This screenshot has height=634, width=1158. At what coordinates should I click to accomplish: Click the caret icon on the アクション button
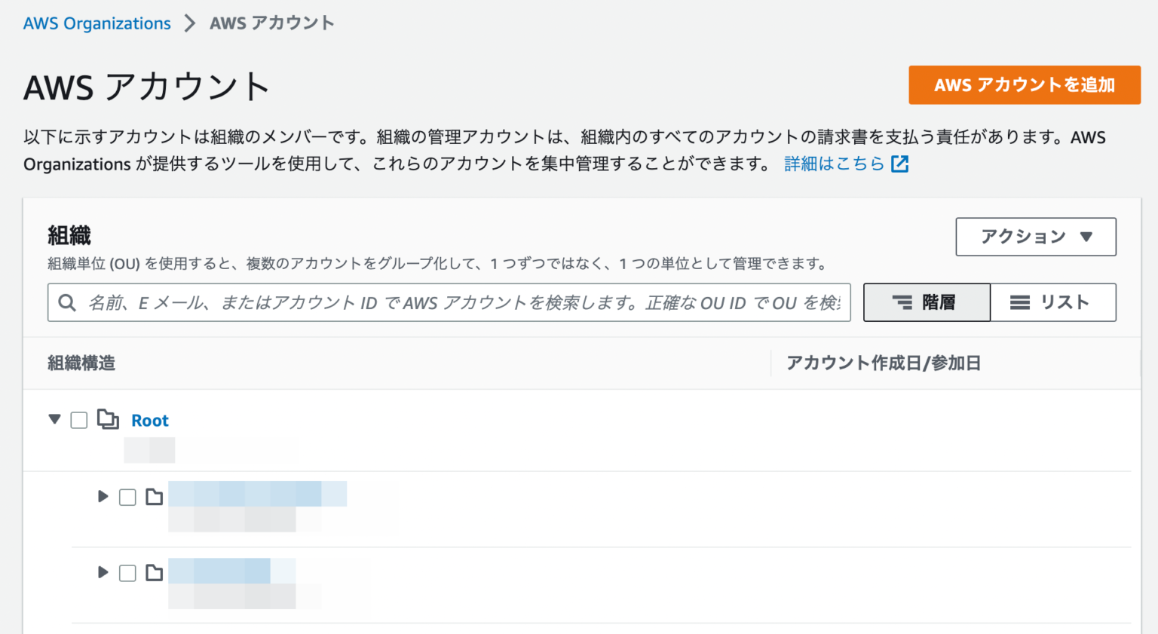[x=1086, y=237]
